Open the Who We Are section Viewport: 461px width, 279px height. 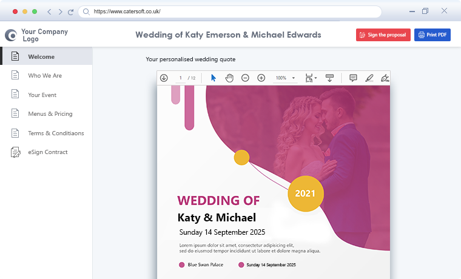click(45, 76)
